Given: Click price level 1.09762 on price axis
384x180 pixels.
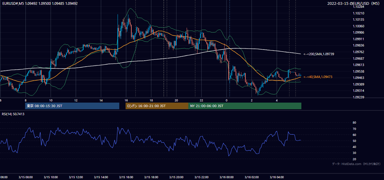Looking at the screenshot, I should click(x=359, y=52).
